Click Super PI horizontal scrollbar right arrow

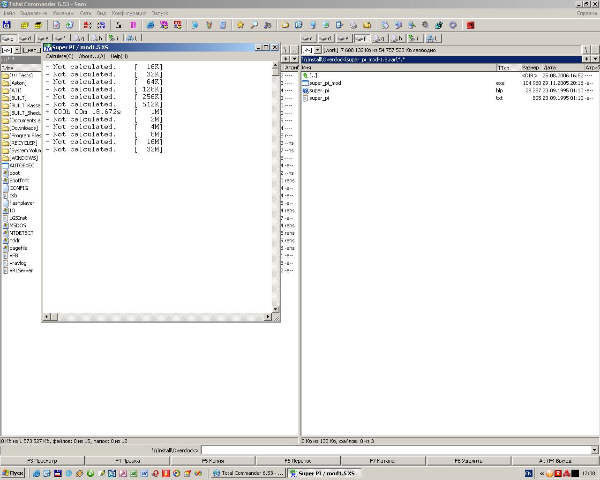point(268,317)
